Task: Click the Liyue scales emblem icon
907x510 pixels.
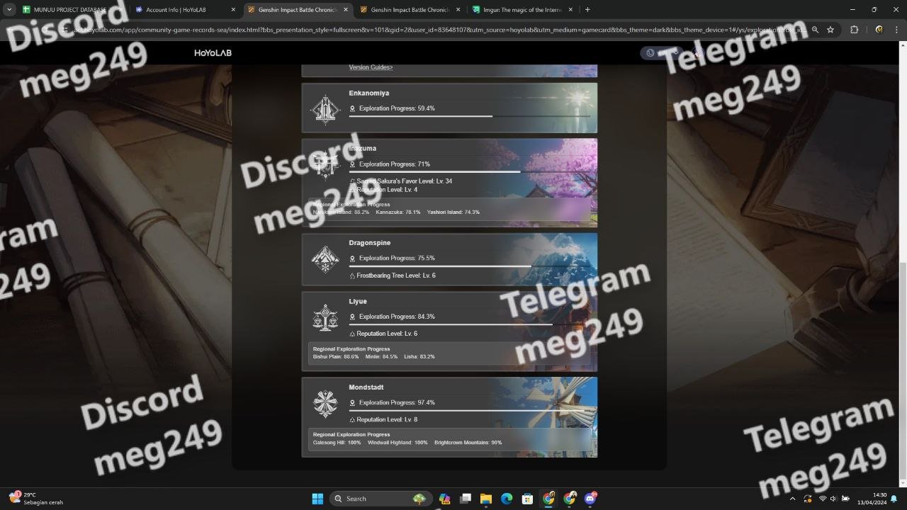Action: click(325, 318)
